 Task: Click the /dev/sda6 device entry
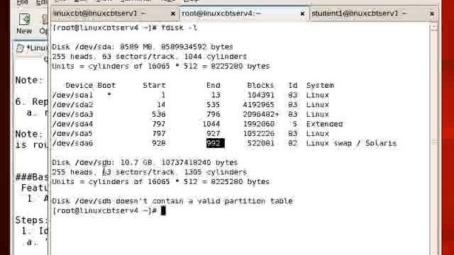coord(72,143)
